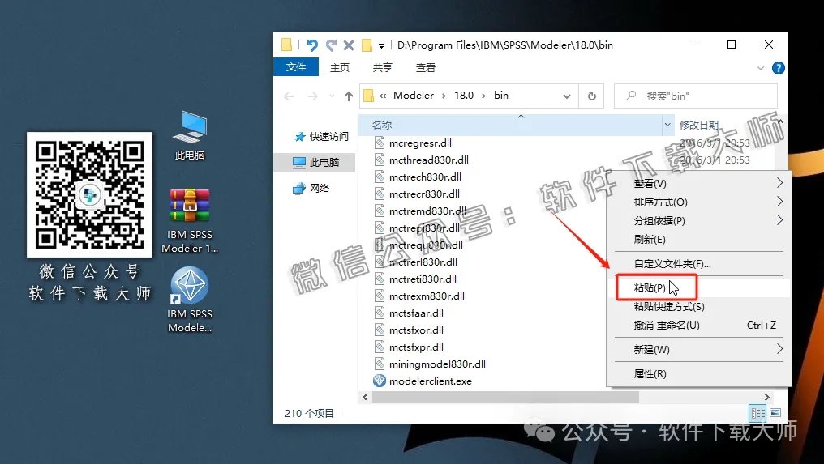
Task: Select 快速访问 in navigation pane
Action: [x=321, y=137]
